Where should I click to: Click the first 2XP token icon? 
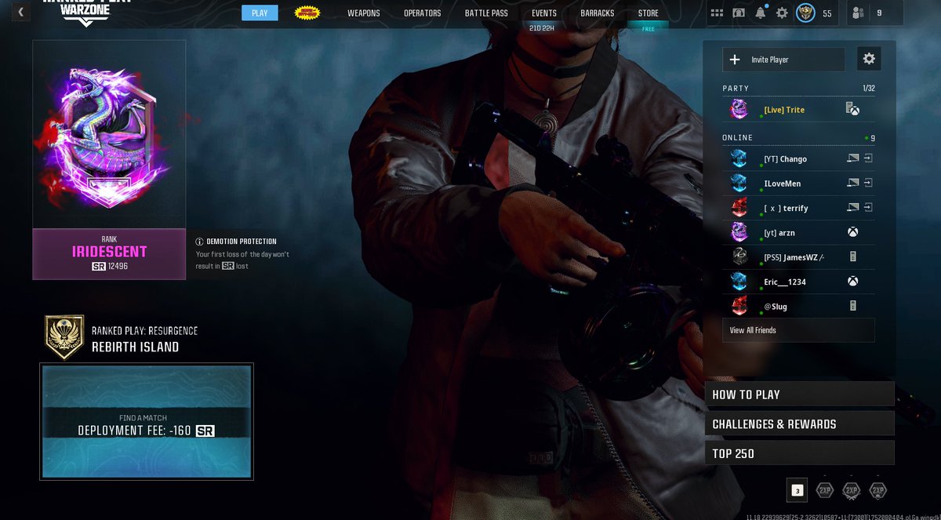point(824,490)
